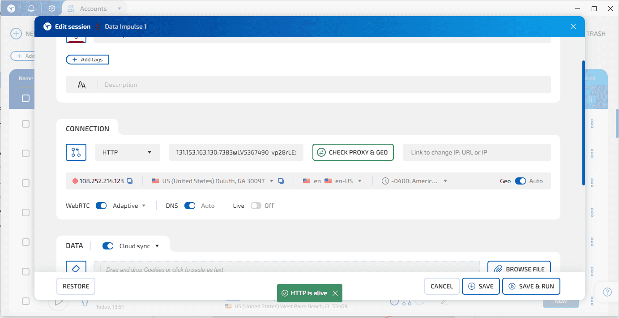The image size is (619, 318).
Task: Open the Accounts menu in the titlebar
Action: click(x=94, y=8)
